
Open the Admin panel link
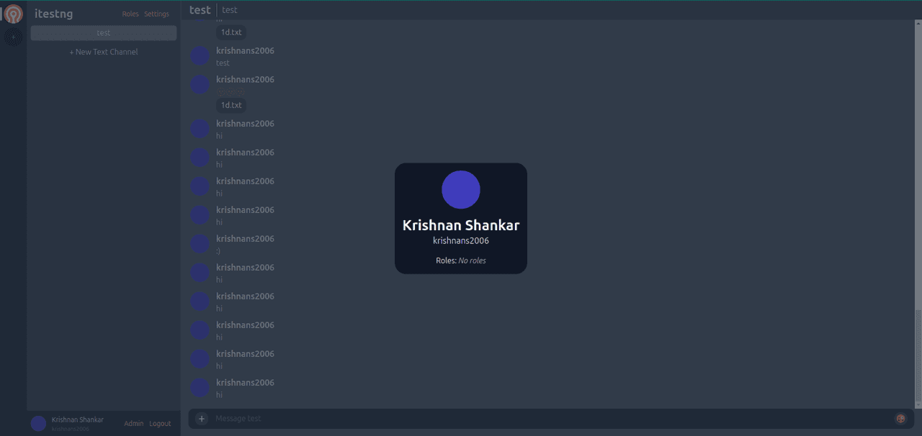tap(133, 424)
